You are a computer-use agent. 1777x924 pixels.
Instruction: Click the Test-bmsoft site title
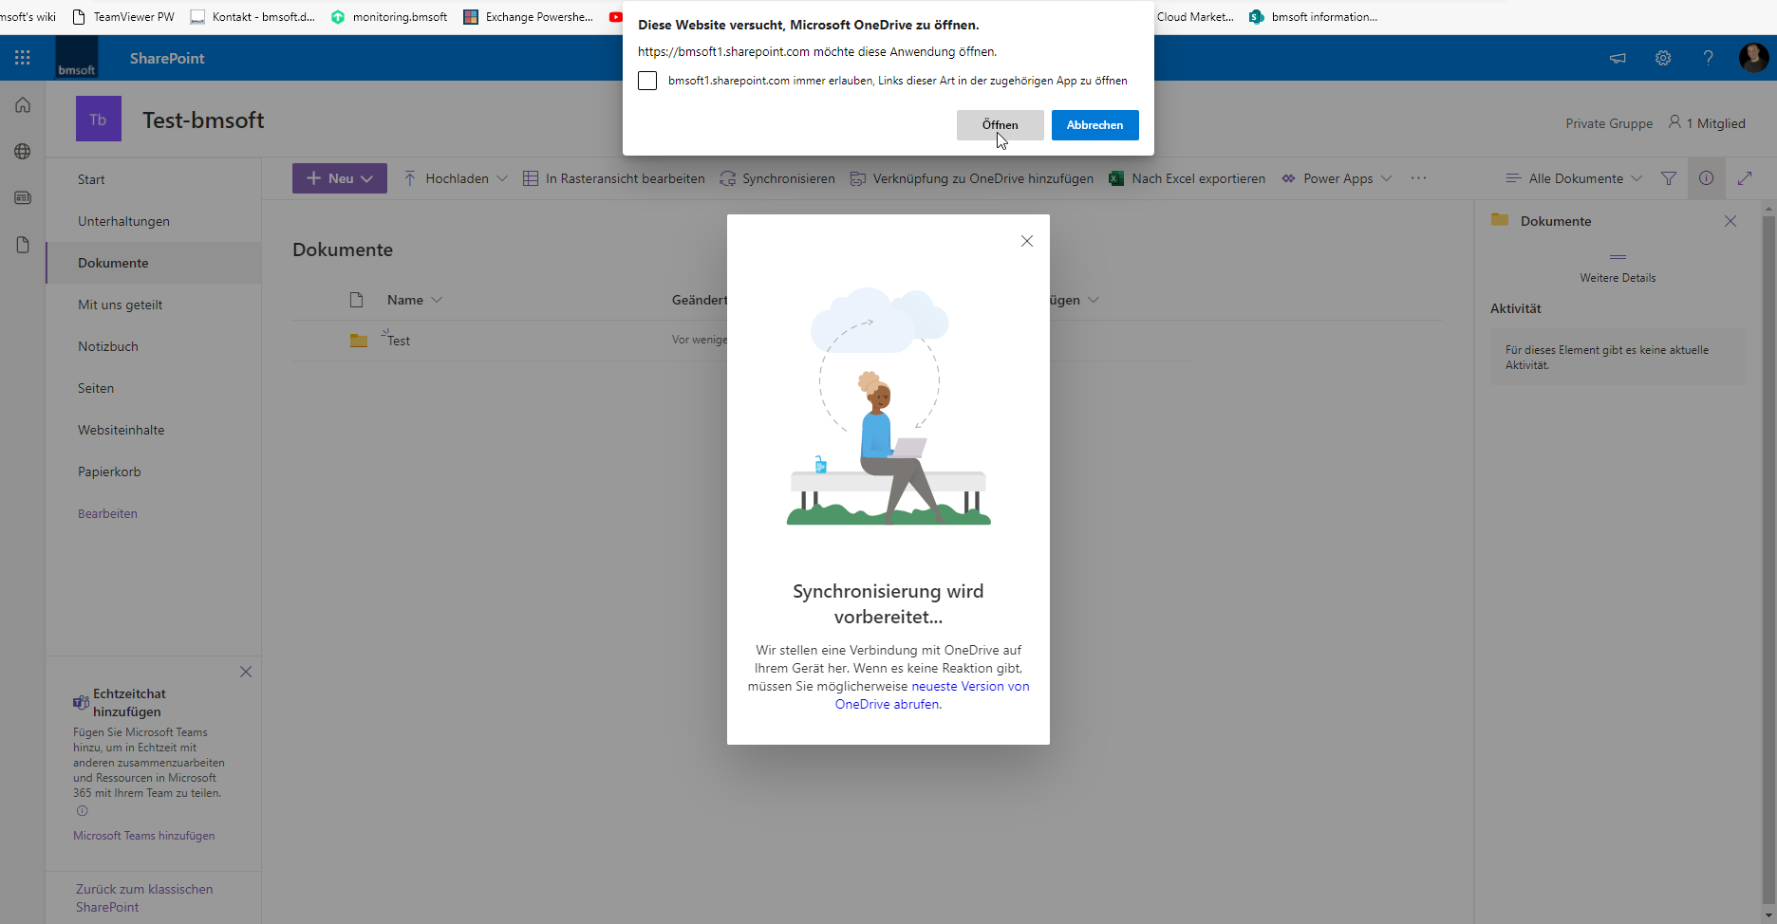coord(203,120)
